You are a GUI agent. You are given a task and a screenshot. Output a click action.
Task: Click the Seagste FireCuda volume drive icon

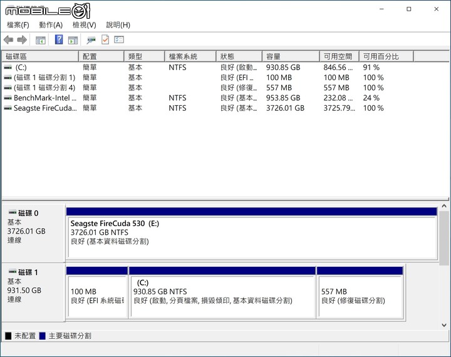[8, 108]
